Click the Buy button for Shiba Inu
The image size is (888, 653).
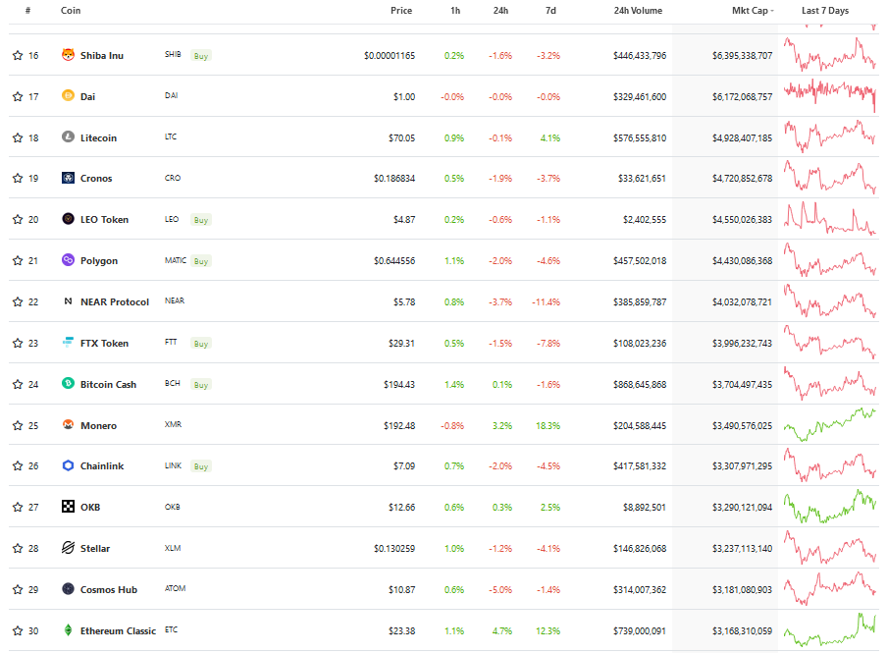point(201,56)
